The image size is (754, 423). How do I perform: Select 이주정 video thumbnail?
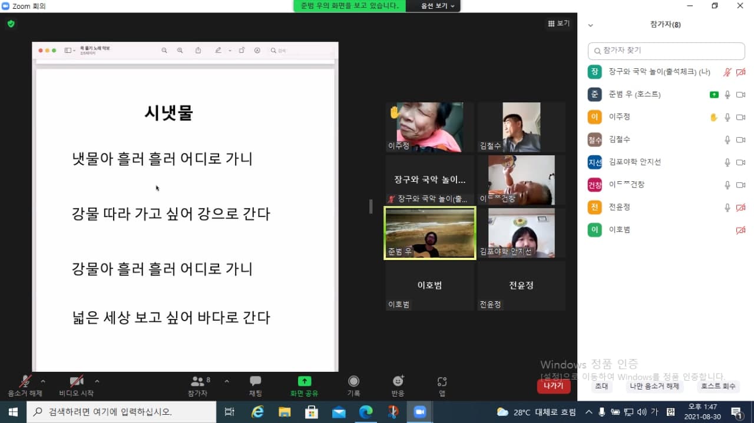coord(429,127)
